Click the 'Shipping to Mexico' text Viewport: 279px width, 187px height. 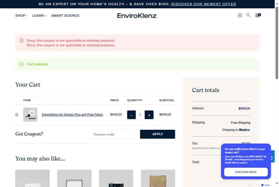236,130
